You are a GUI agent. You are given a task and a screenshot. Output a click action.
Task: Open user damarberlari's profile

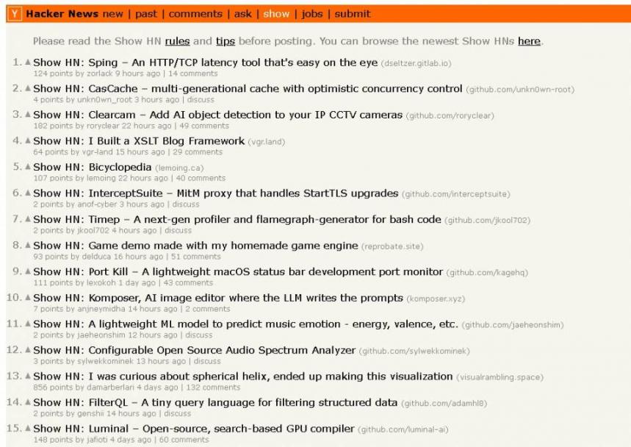pos(109,387)
